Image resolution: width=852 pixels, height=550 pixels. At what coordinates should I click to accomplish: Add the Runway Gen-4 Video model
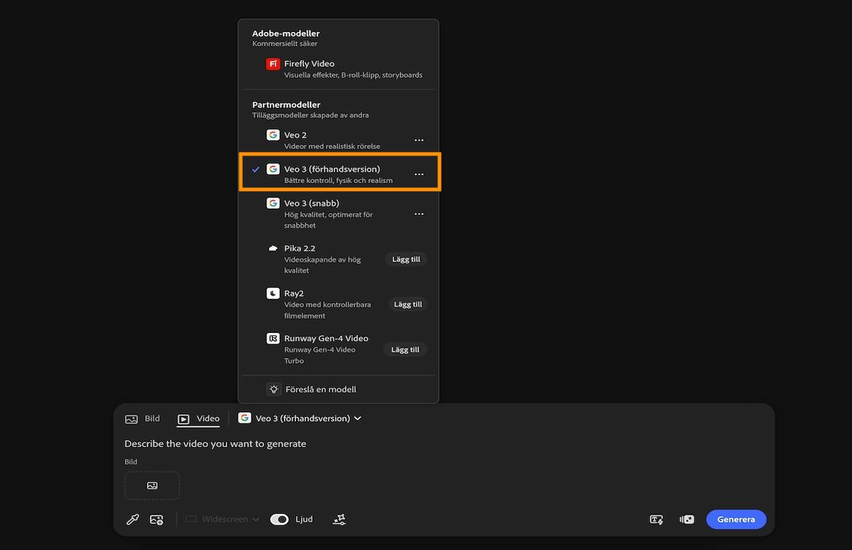405,349
